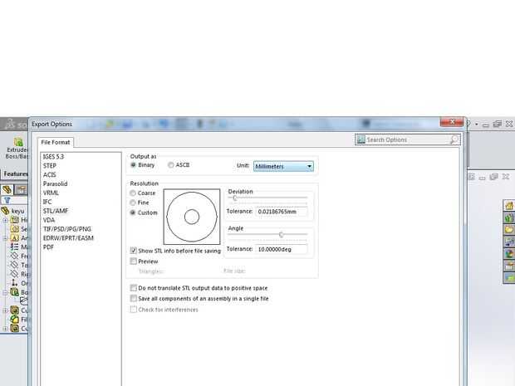
Task: Click in the Search Options field
Action: click(407, 139)
